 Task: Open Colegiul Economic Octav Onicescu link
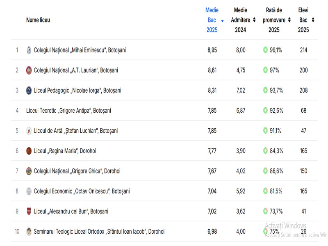(x=82, y=191)
